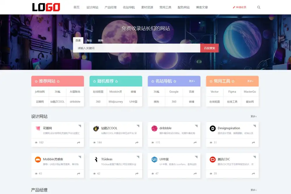Viewport: 291px width, 194px height.
Task: Switch to the 搜狗 search tab
Action: point(101,40)
